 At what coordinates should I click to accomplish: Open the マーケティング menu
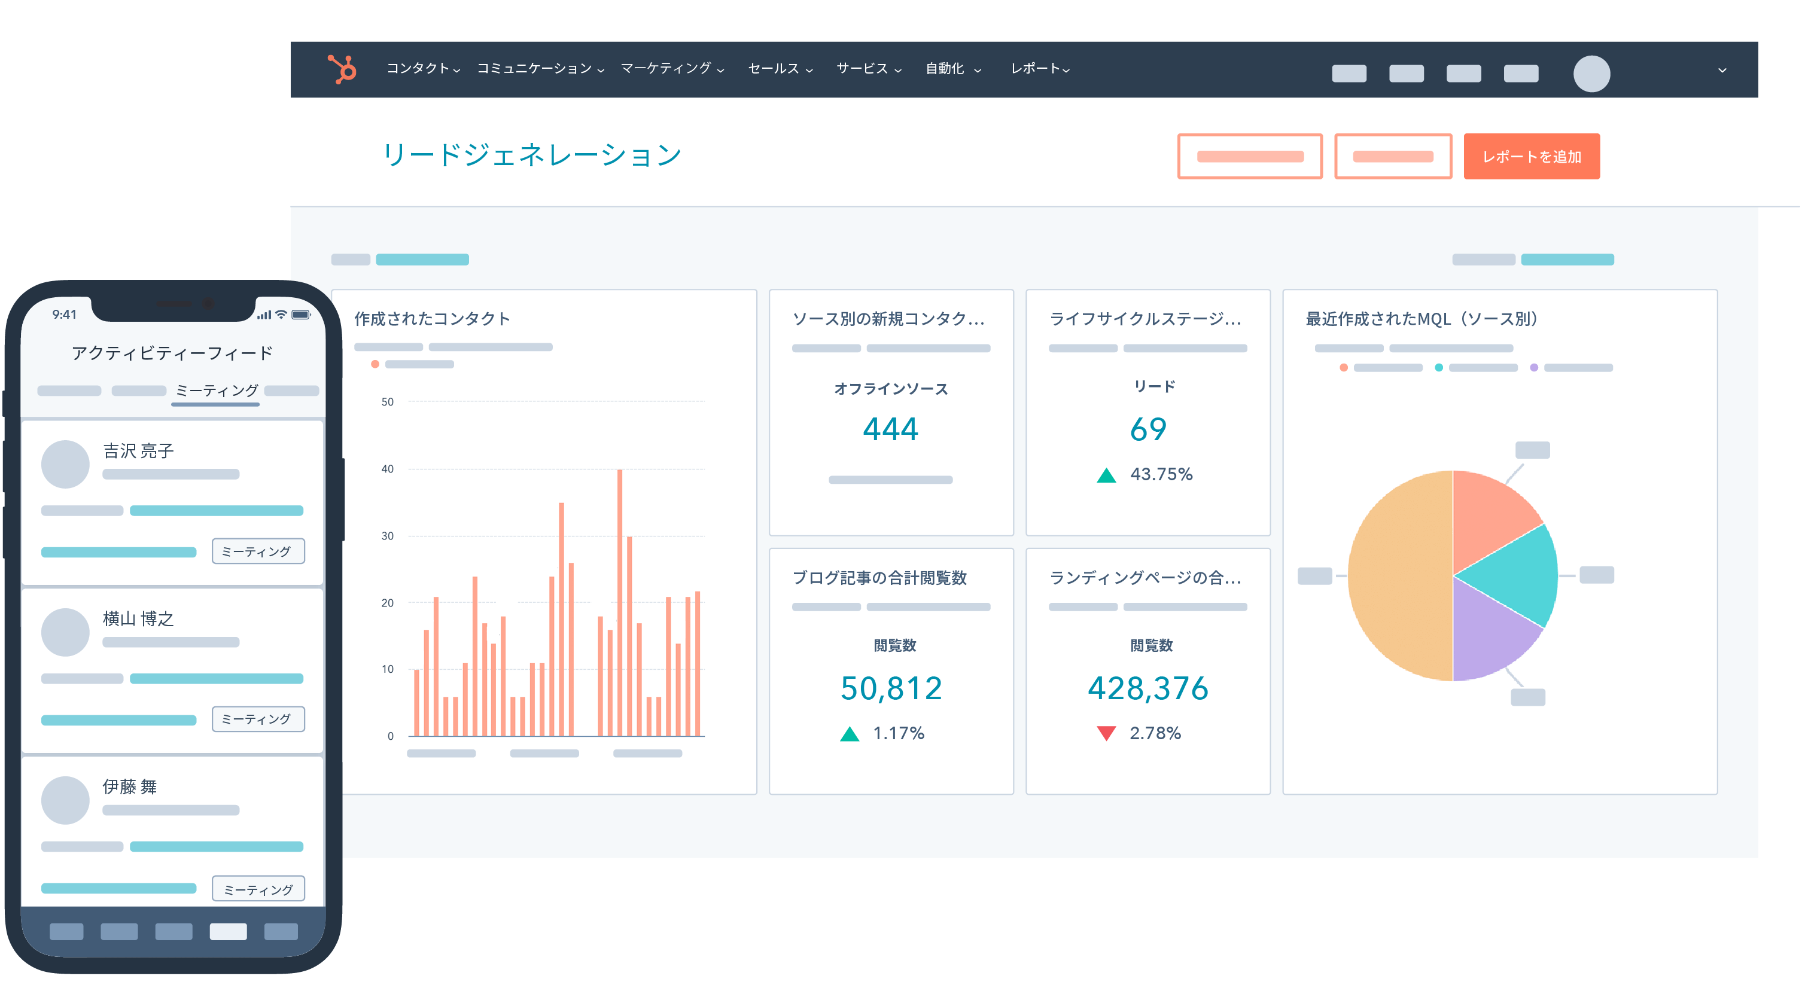(x=672, y=69)
